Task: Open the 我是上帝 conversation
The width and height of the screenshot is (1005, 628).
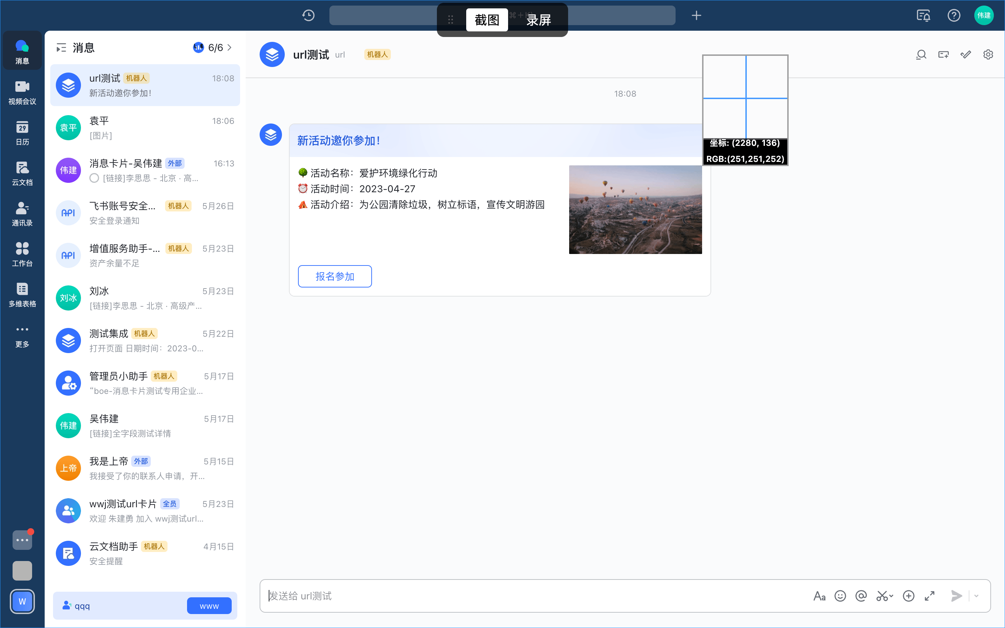Action: (145, 469)
